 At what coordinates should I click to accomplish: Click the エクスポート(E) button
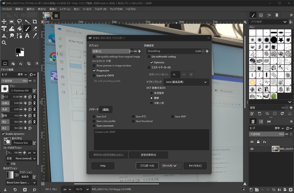(x=147, y=166)
